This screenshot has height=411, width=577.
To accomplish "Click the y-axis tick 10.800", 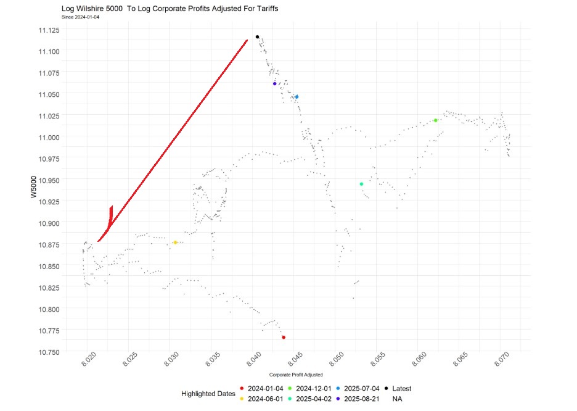I will coord(49,309).
